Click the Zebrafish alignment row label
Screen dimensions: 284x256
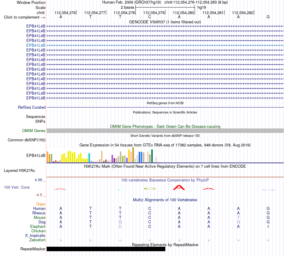tap(37, 240)
